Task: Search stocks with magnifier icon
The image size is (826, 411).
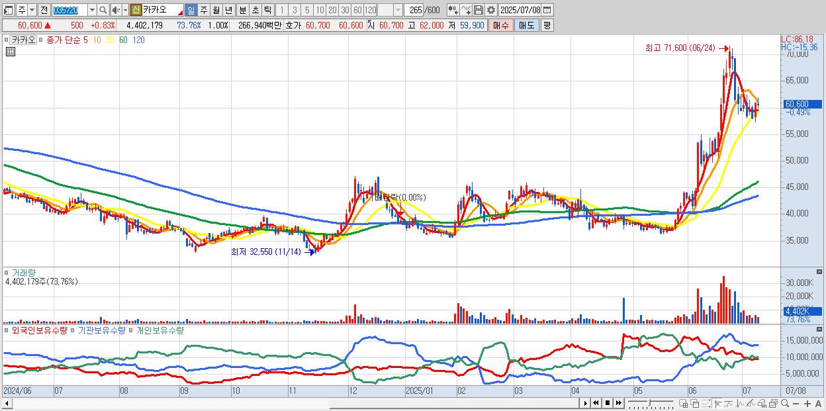Action: 103,10
